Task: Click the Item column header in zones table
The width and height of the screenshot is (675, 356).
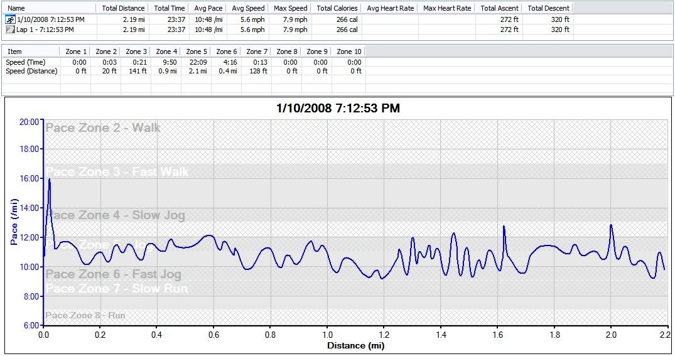Action: [14, 51]
